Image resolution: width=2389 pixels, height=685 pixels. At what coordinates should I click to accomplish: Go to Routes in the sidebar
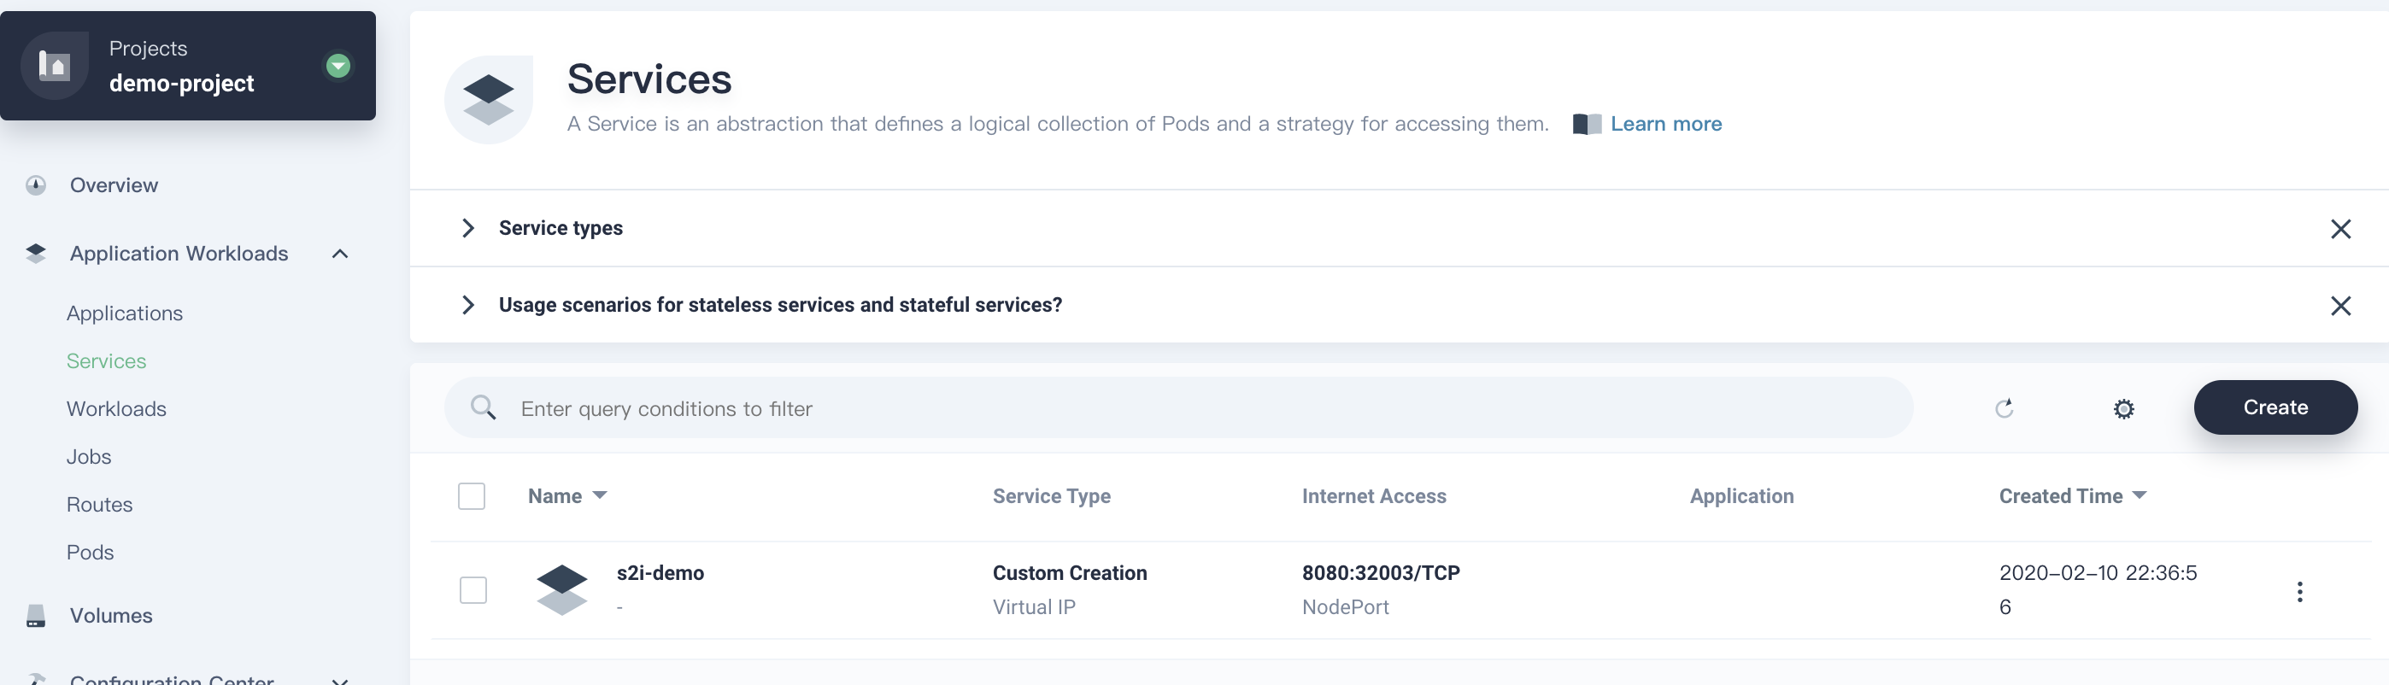click(x=99, y=504)
